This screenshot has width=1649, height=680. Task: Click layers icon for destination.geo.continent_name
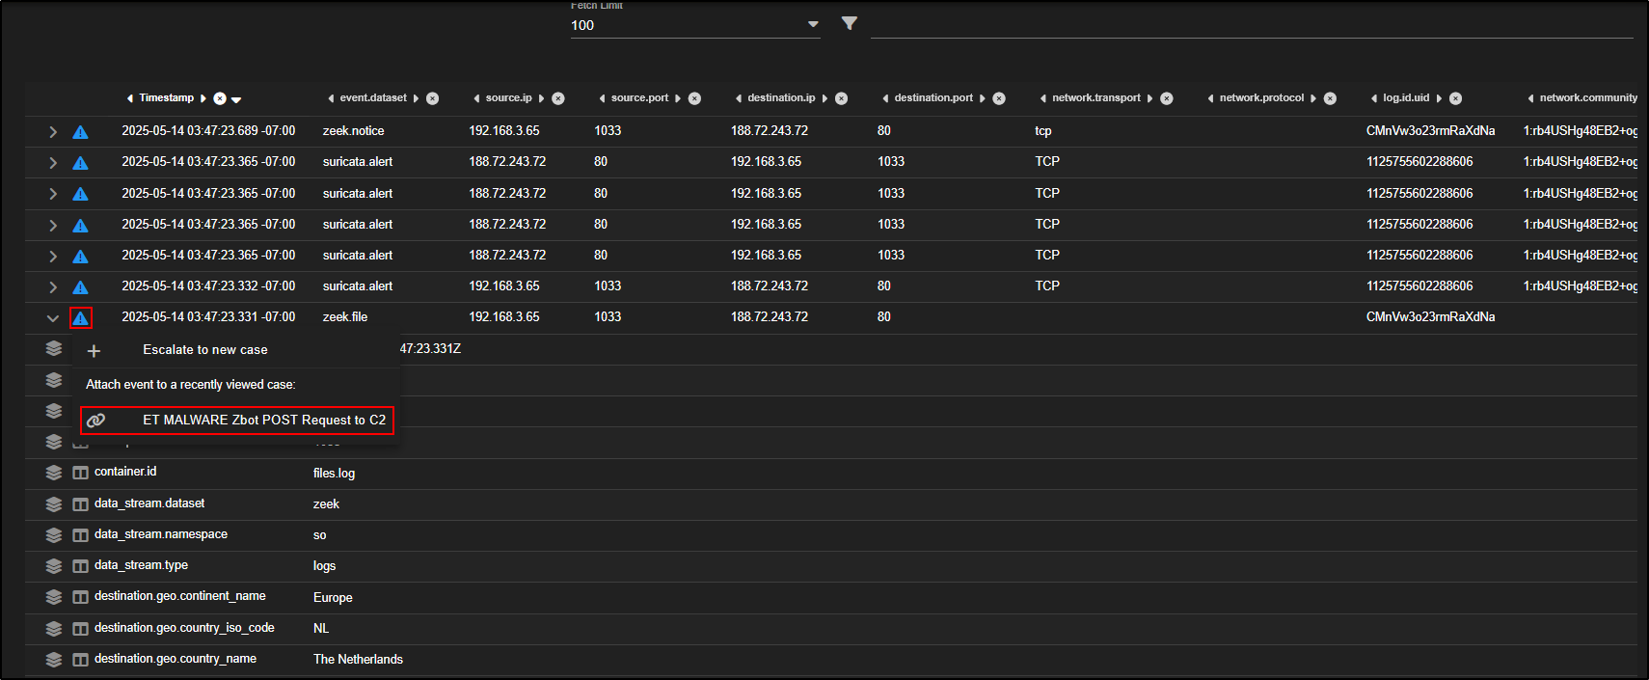(54, 597)
